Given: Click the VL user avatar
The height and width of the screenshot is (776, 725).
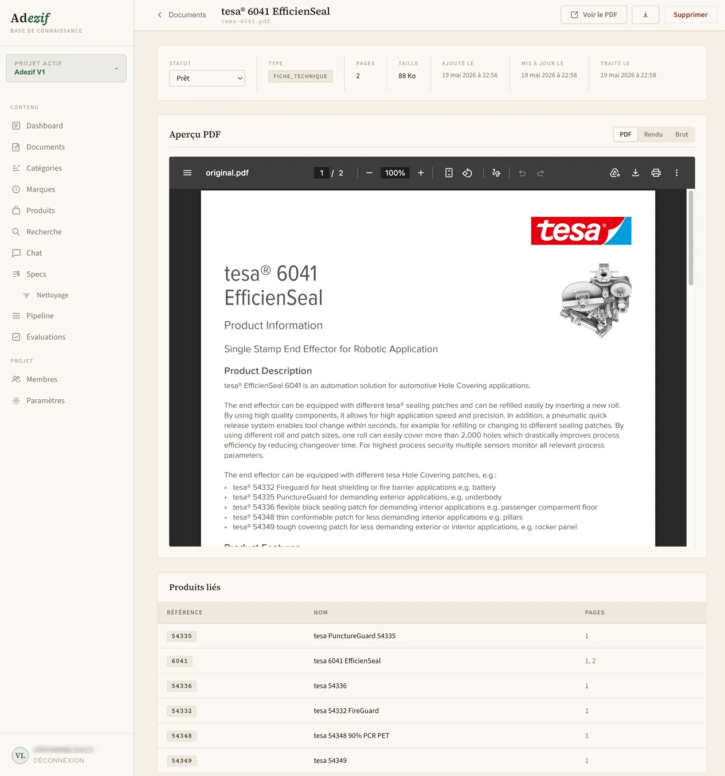Looking at the screenshot, I should click(20, 755).
